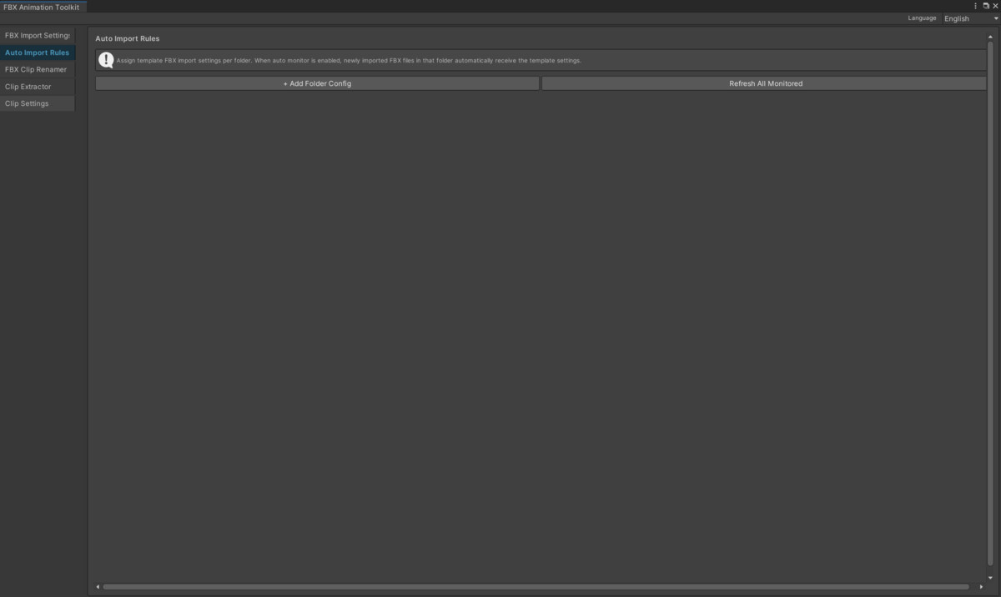Click the horizontal scrollbar track
The image size is (1001, 597).
(x=536, y=587)
